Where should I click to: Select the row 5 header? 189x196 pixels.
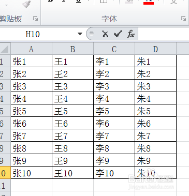pos(5,111)
